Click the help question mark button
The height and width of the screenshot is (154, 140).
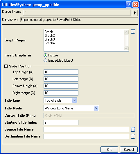pos(129,5)
